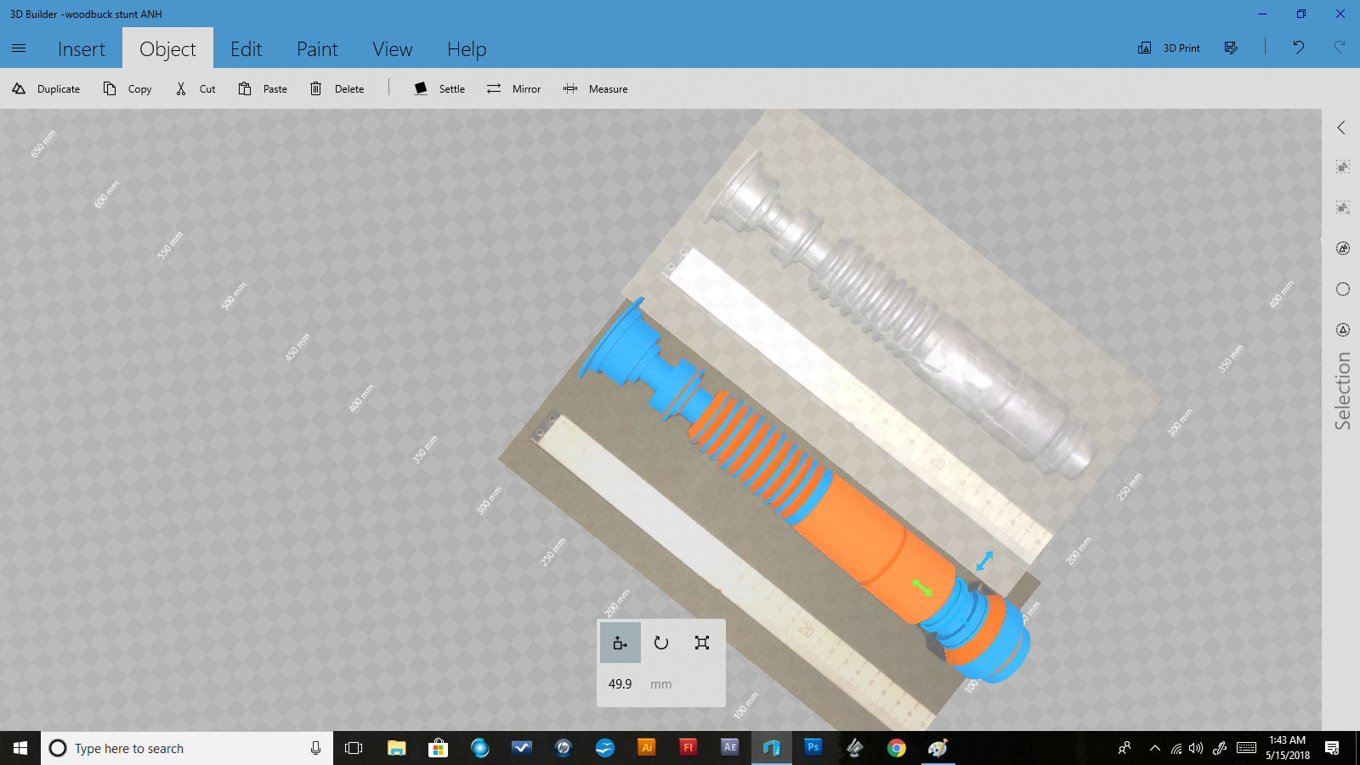Open the notification Action Center

1332,748
